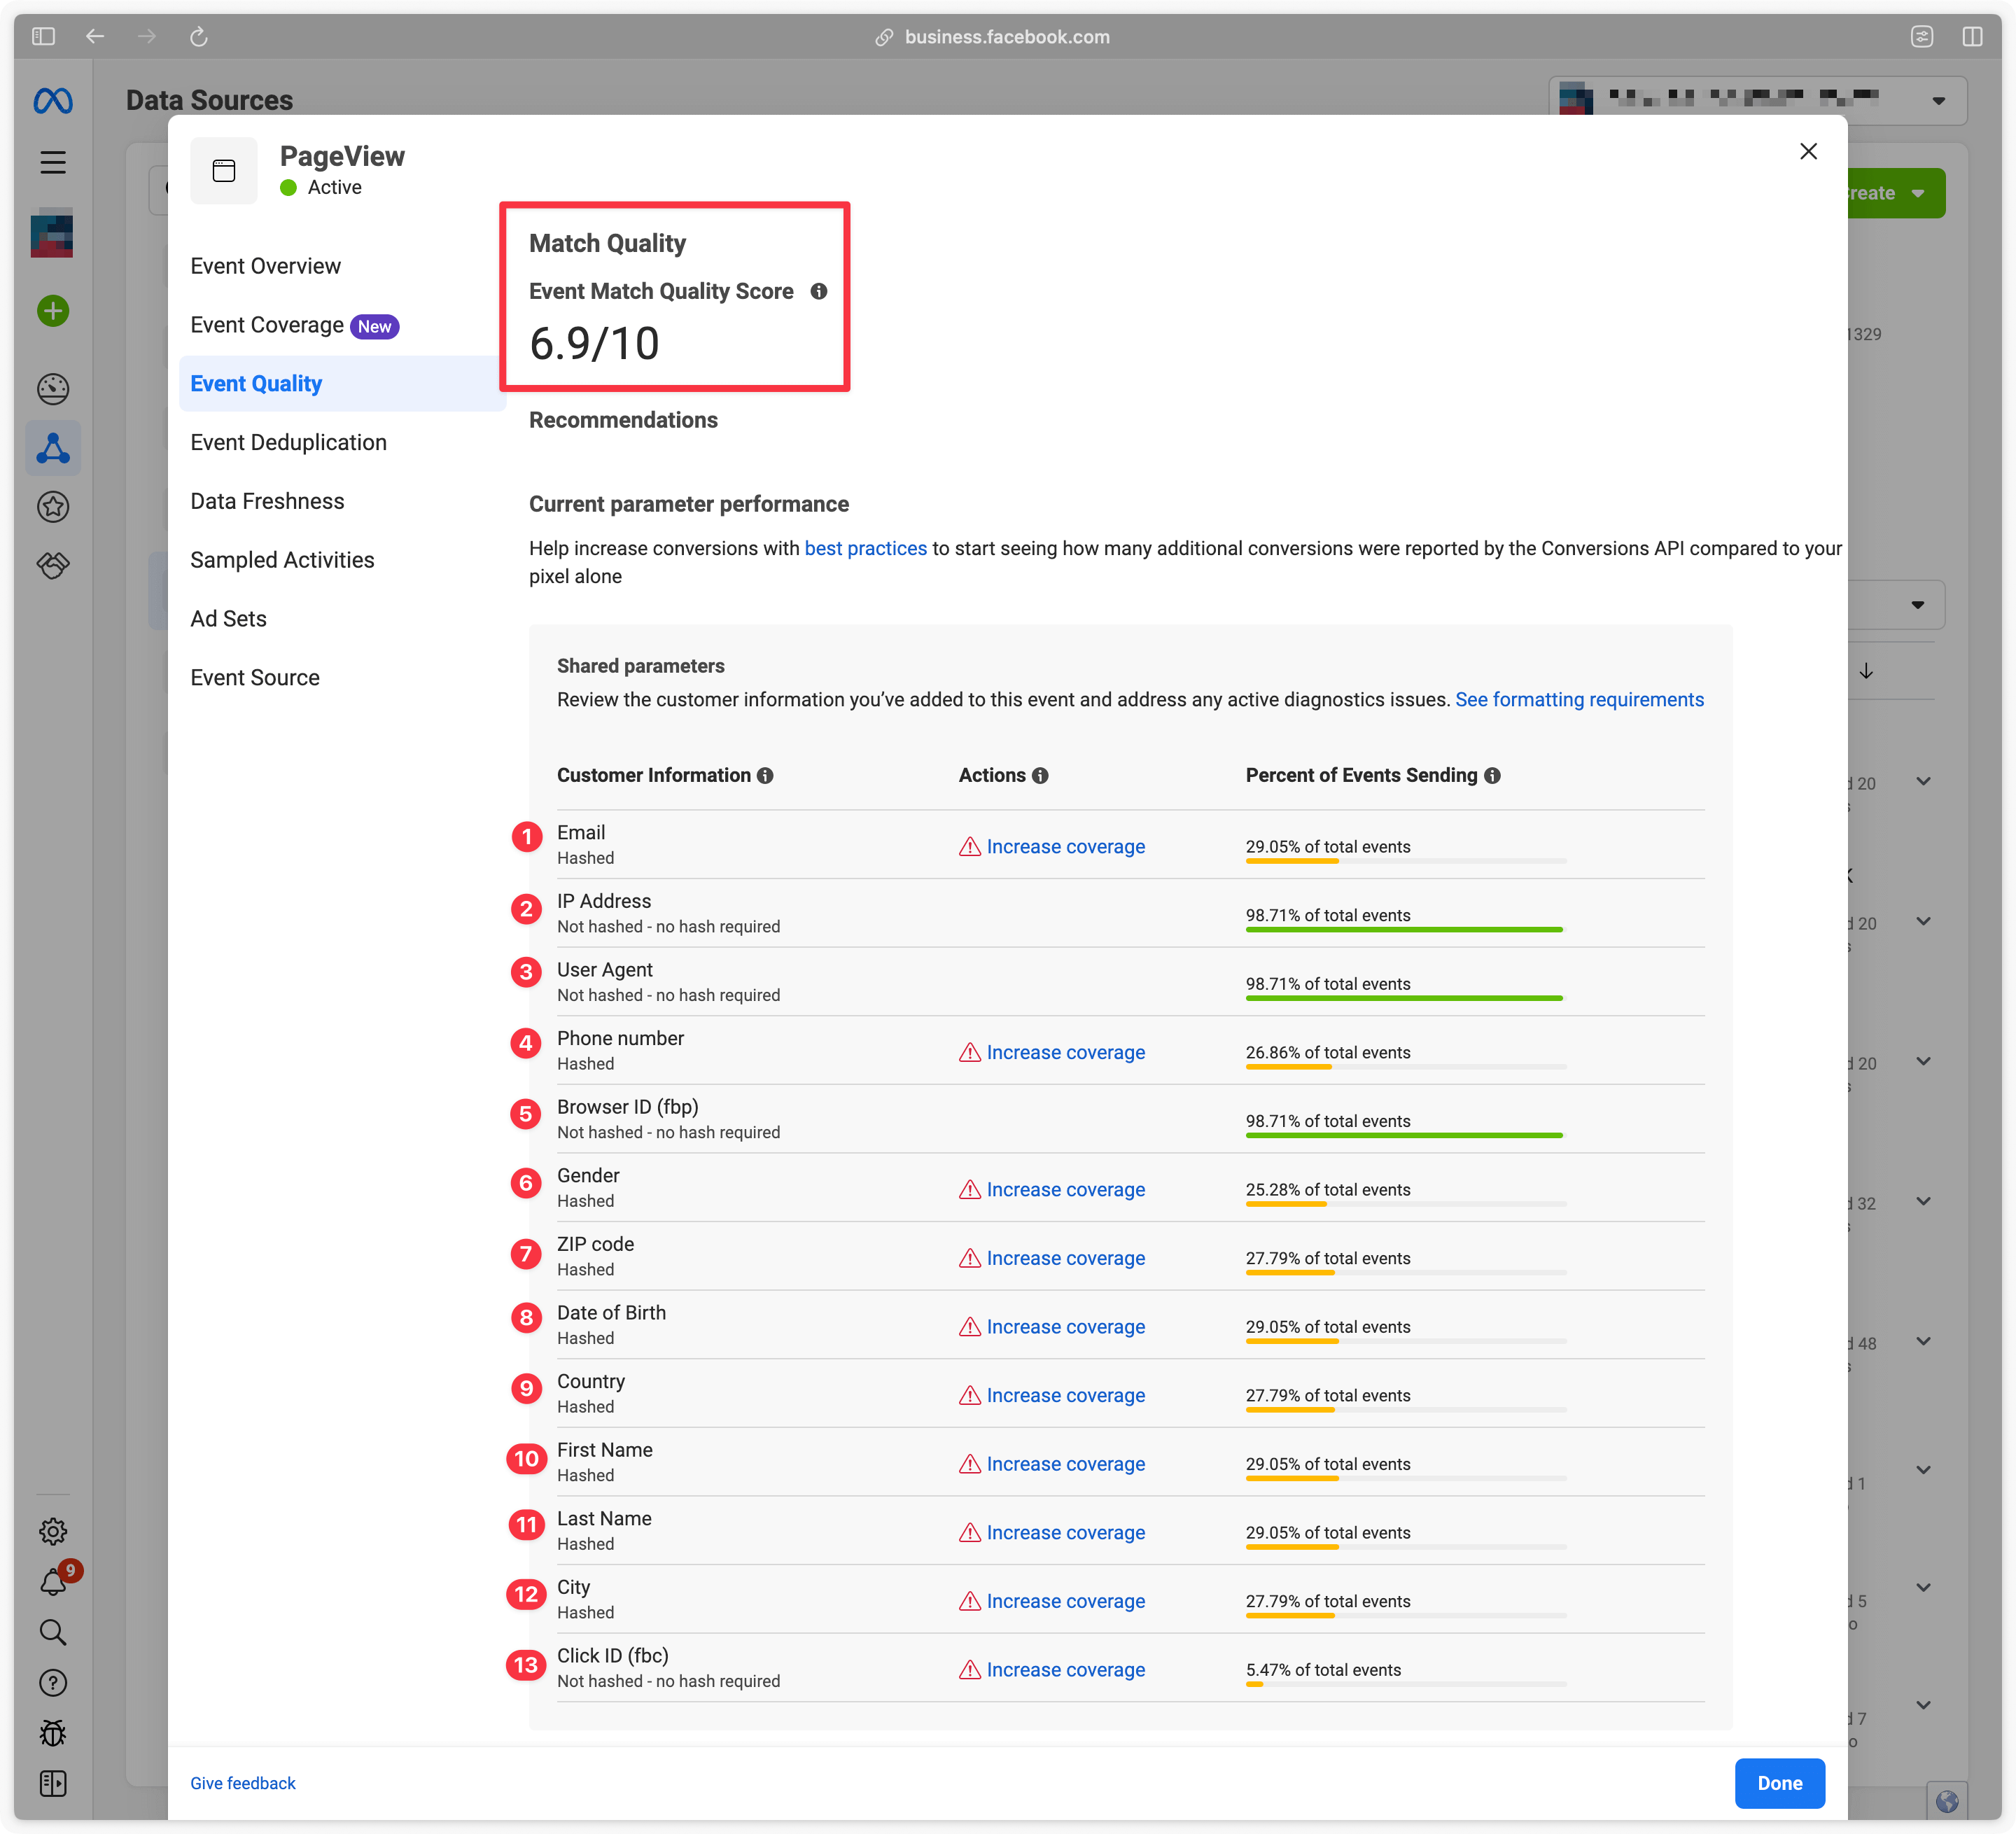Click info icon next to Actions header
The width and height of the screenshot is (2016, 1834).
click(x=1040, y=776)
